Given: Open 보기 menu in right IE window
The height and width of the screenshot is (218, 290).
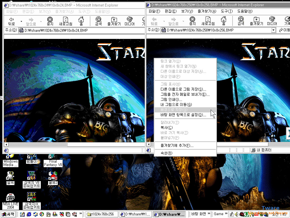Looking at the screenshot, I should (187, 11).
